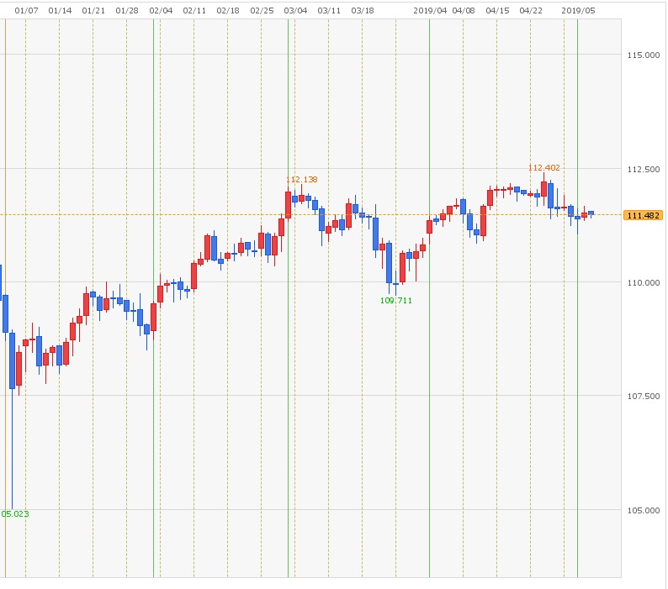Click the 115.000 price axis label

[x=644, y=55]
